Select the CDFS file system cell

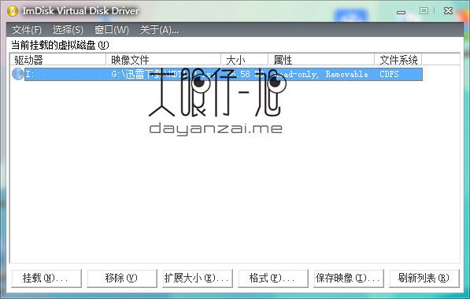point(389,74)
